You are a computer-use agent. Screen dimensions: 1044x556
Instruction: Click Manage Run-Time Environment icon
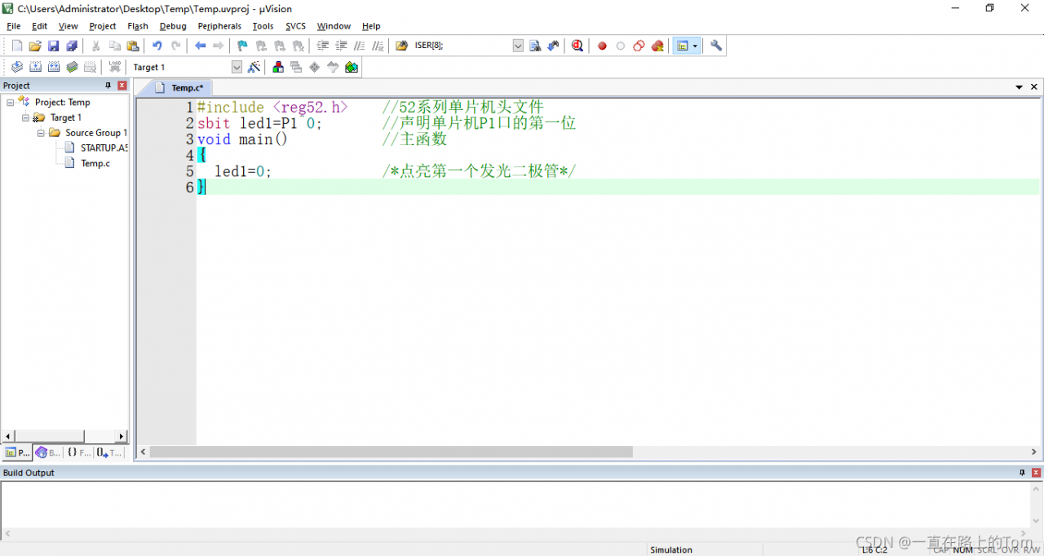coord(315,67)
